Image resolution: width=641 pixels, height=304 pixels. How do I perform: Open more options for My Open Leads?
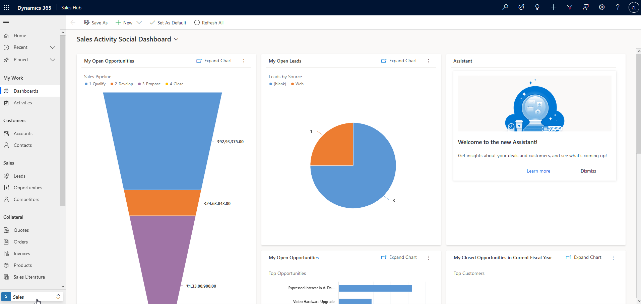(x=429, y=61)
